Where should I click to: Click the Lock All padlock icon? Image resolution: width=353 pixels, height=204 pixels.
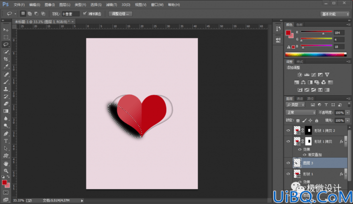click(317, 120)
